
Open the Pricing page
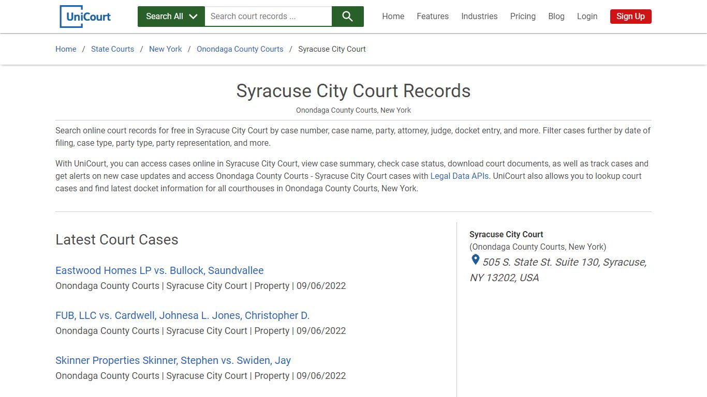click(523, 17)
